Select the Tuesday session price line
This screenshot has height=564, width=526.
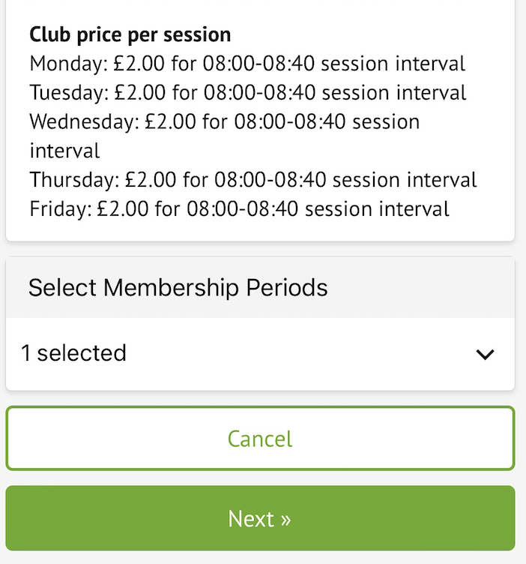click(x=248, y=93)
